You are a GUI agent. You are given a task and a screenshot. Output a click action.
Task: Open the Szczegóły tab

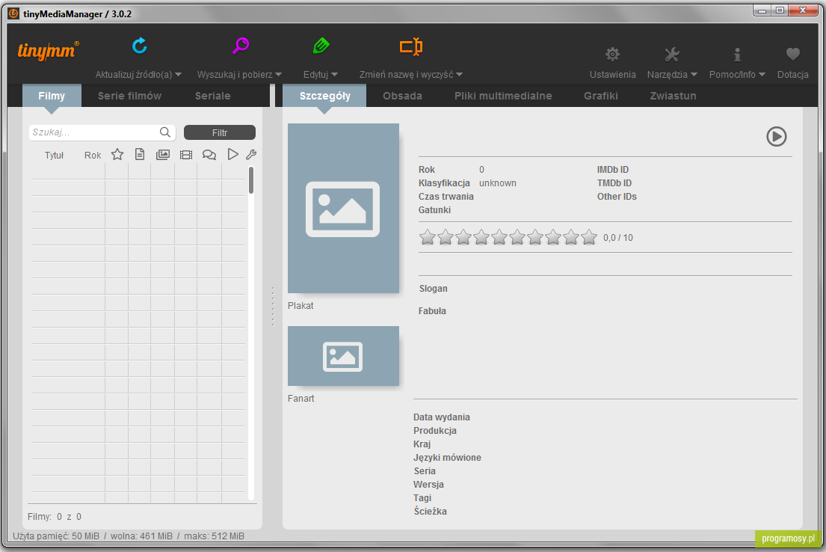[324, 96]
